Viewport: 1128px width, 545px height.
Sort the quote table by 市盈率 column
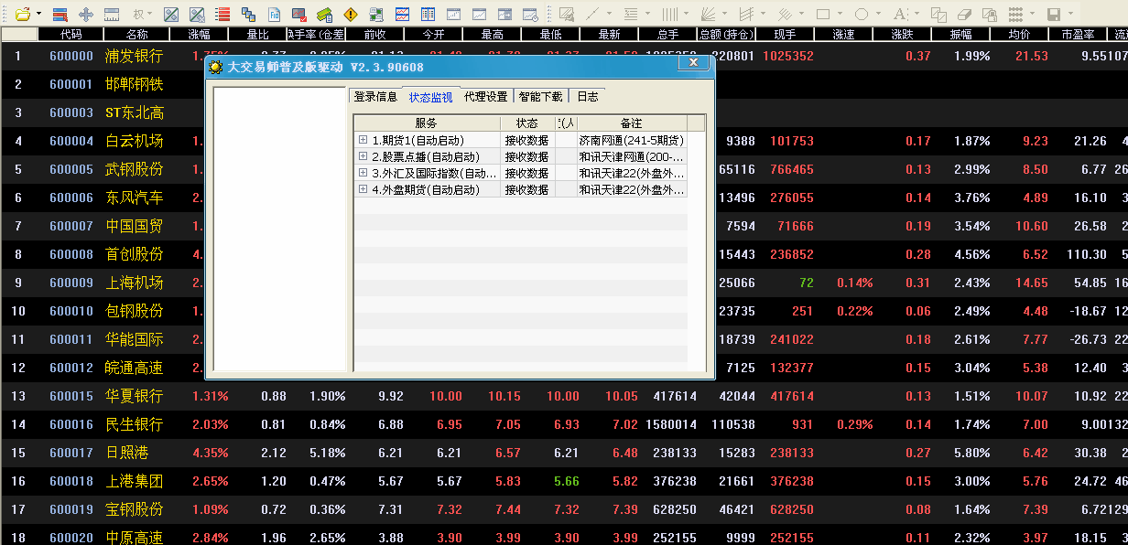click(1078, 34)
